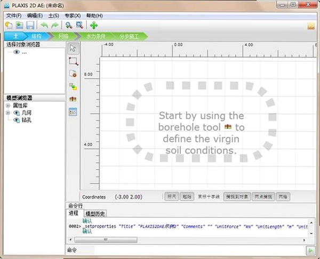Click scroll left arrow of command log
This screenshot has height=259, width=320.
pos(70,240)
